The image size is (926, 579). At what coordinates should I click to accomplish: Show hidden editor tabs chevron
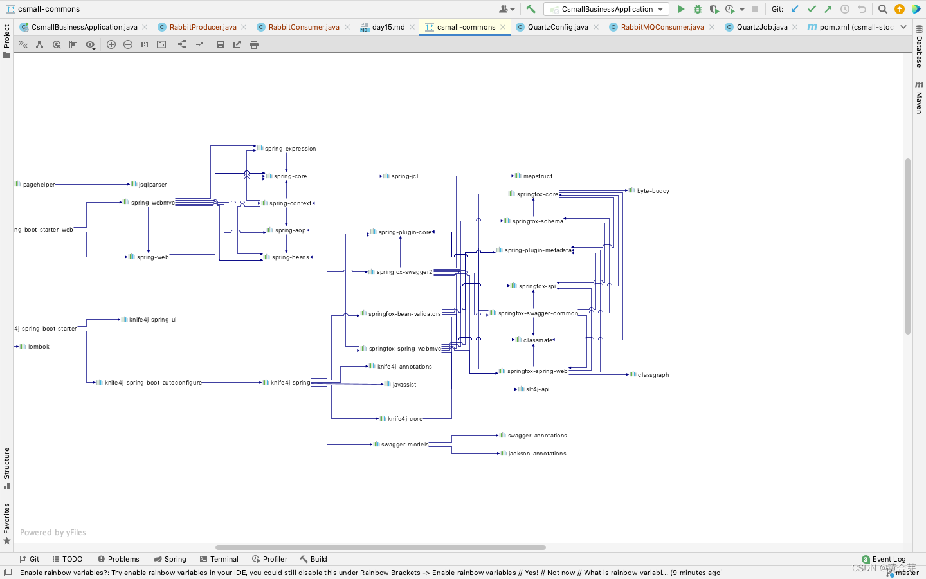pos(903,27)
